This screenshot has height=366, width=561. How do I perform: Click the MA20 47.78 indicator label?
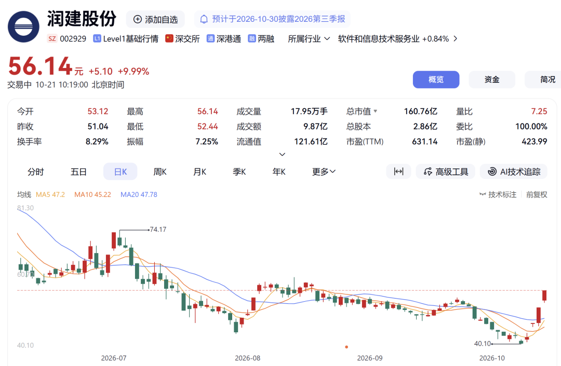tap(139, 194)
